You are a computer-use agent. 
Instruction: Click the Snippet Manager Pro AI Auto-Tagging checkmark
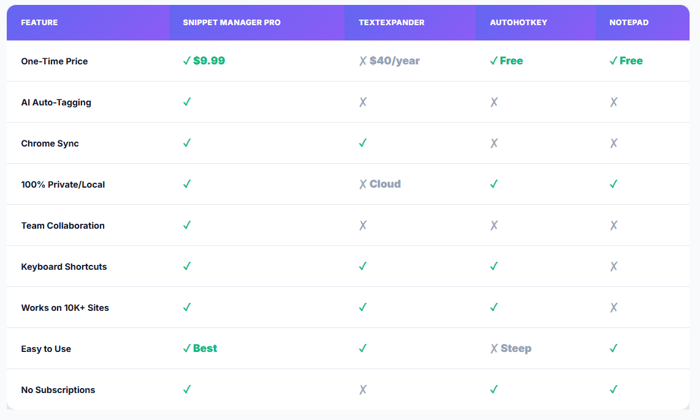(x=187, y=102)
